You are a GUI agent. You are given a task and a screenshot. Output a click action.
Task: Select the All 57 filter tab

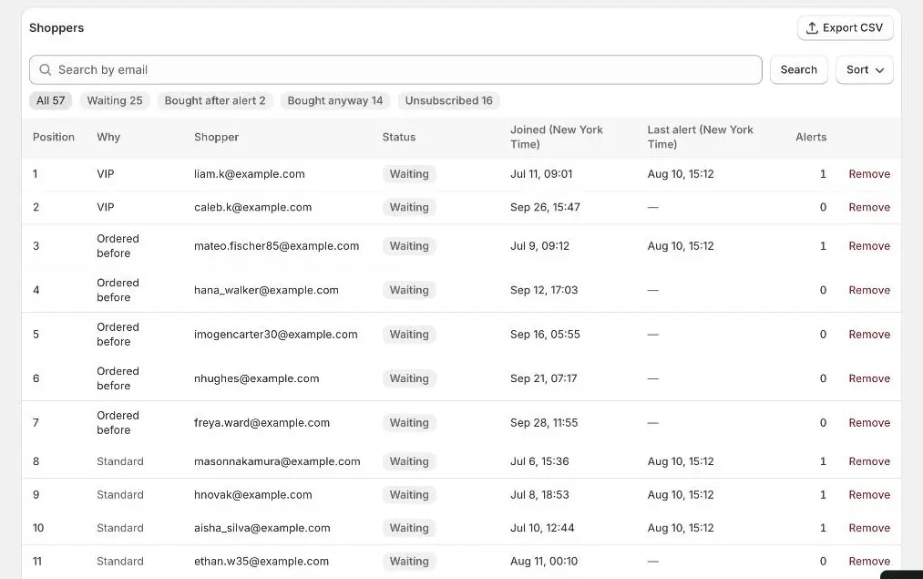pyautogui.click(x=51, y=100)
